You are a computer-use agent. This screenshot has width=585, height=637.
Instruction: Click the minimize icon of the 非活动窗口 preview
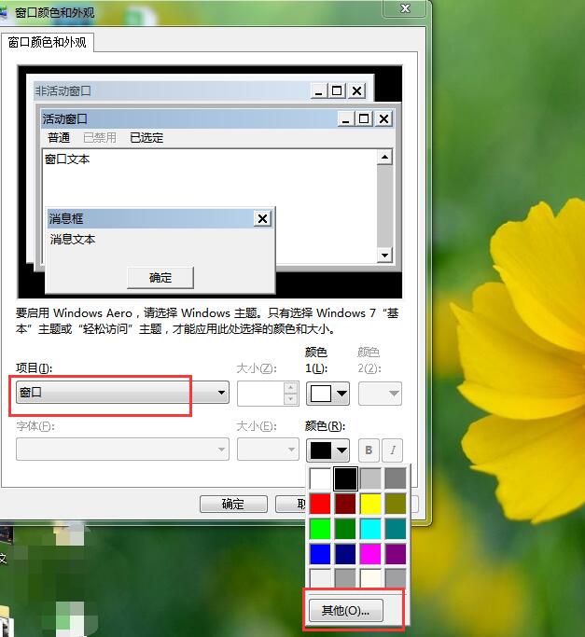(319, 91)
